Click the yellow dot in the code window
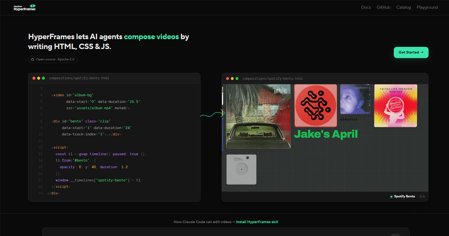This screenshot has width=449, height=236. click(39, 78)
